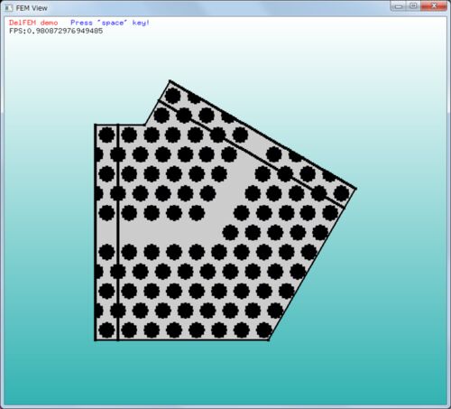Image resolution: width=451 pixels, height=409 pixels.
Task: Click the bottom-right corner vertex of the mesh
Action: (269, 339)
